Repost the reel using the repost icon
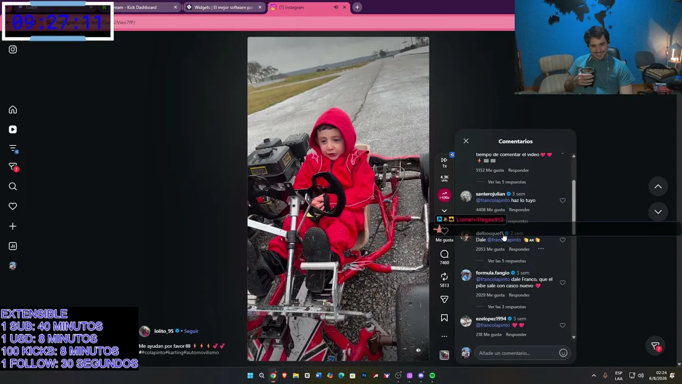This screenshot has height=384, width=682. pyautogui.click(x=444, y=276)
